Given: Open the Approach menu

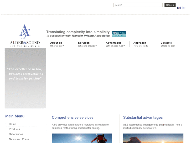Looking at the screenshot, I should coord(141,44).
